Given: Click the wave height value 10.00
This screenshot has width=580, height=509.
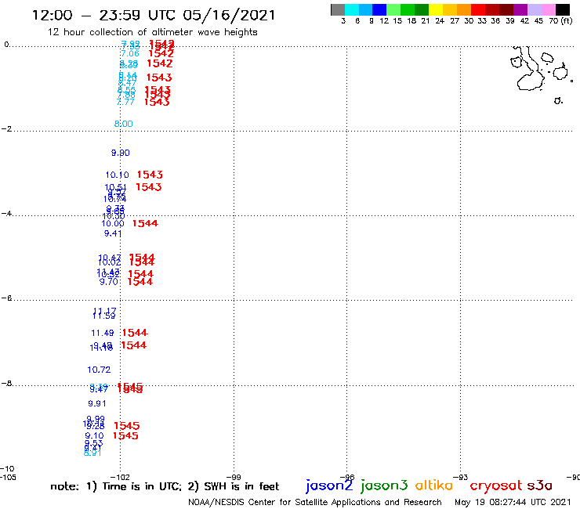Looking at the screenshot, I should (113, 224).
